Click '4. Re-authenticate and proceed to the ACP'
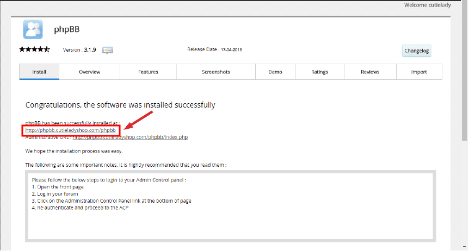 pyautogui.click(x=80, y=208)
